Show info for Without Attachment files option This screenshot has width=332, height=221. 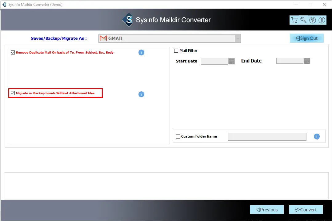point(141,94)
